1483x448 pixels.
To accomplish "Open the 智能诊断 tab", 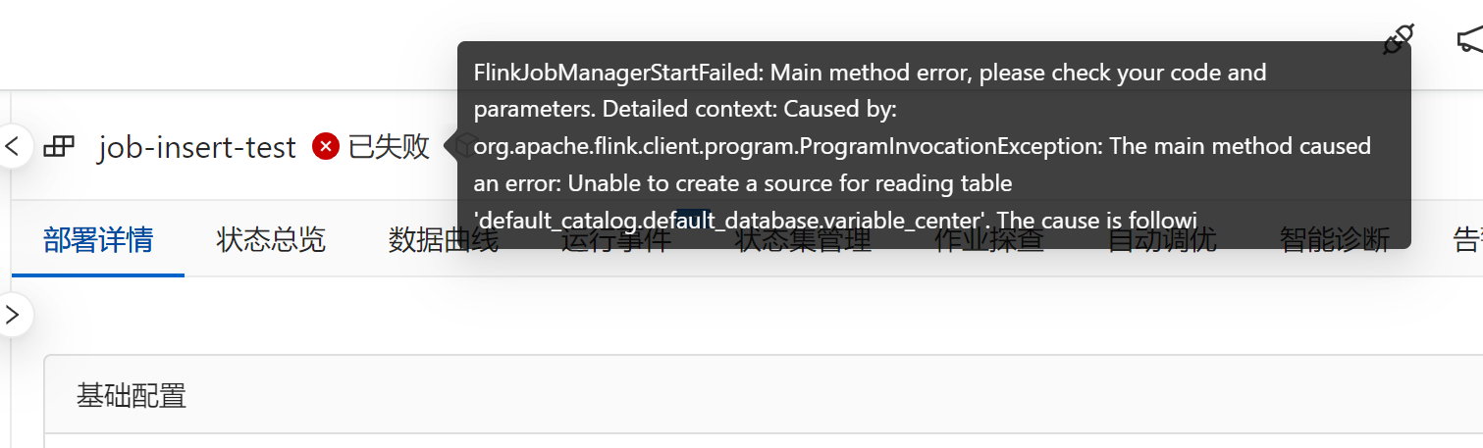I will [1335, 240].
